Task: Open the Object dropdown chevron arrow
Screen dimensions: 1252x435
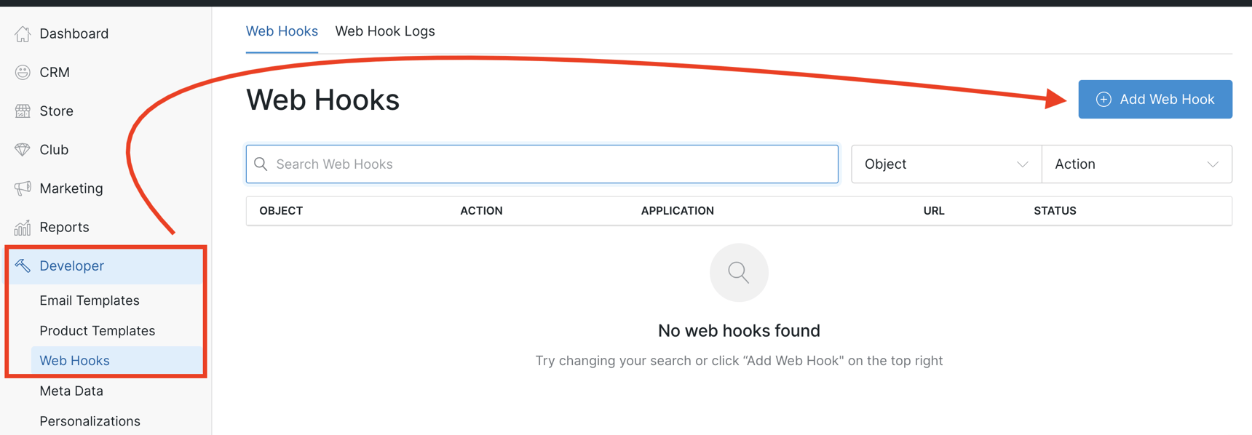Action: (x=1024, y=164)
